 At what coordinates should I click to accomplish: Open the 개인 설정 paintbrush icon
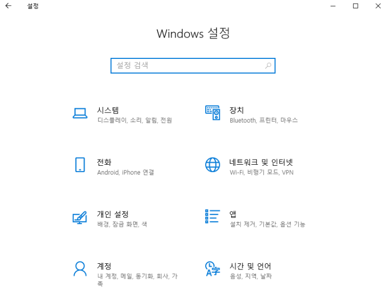pyautogui.click(x=80, y=217)
